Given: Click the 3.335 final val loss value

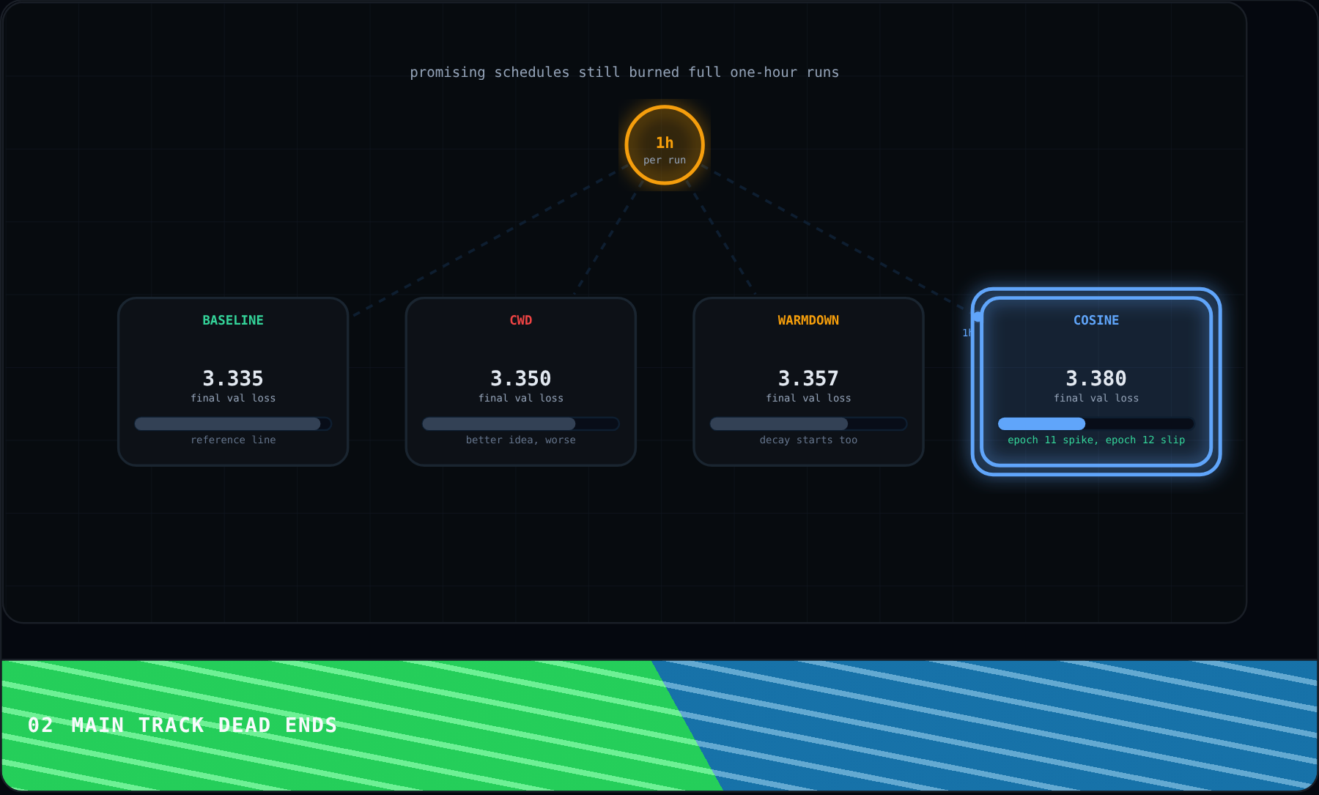Looking at the screenshot, I should pyautogui.click(x=233, y=378).
